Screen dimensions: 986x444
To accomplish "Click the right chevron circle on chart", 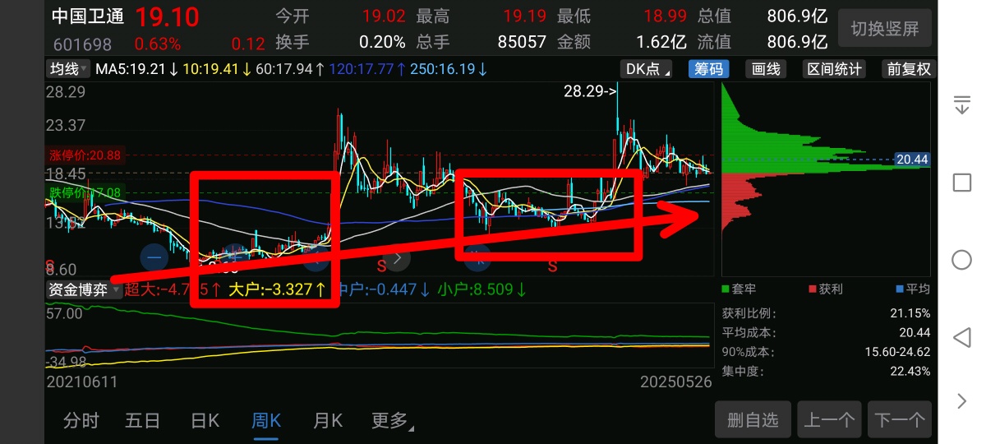I will pos(398,257).
